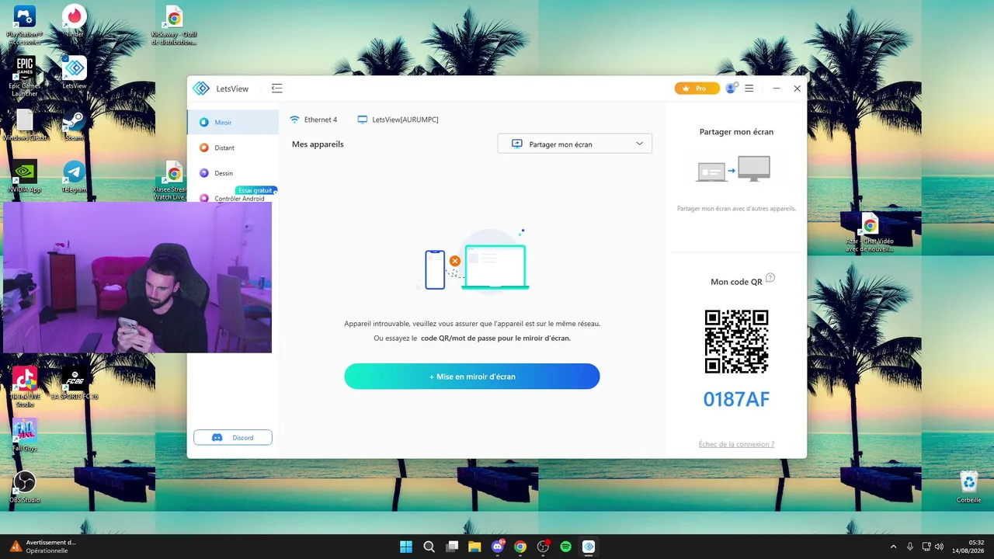This screenshot has width=994, height=559.
Task: Expand the Partager mon écran dropdown
Action: [575, 144]
